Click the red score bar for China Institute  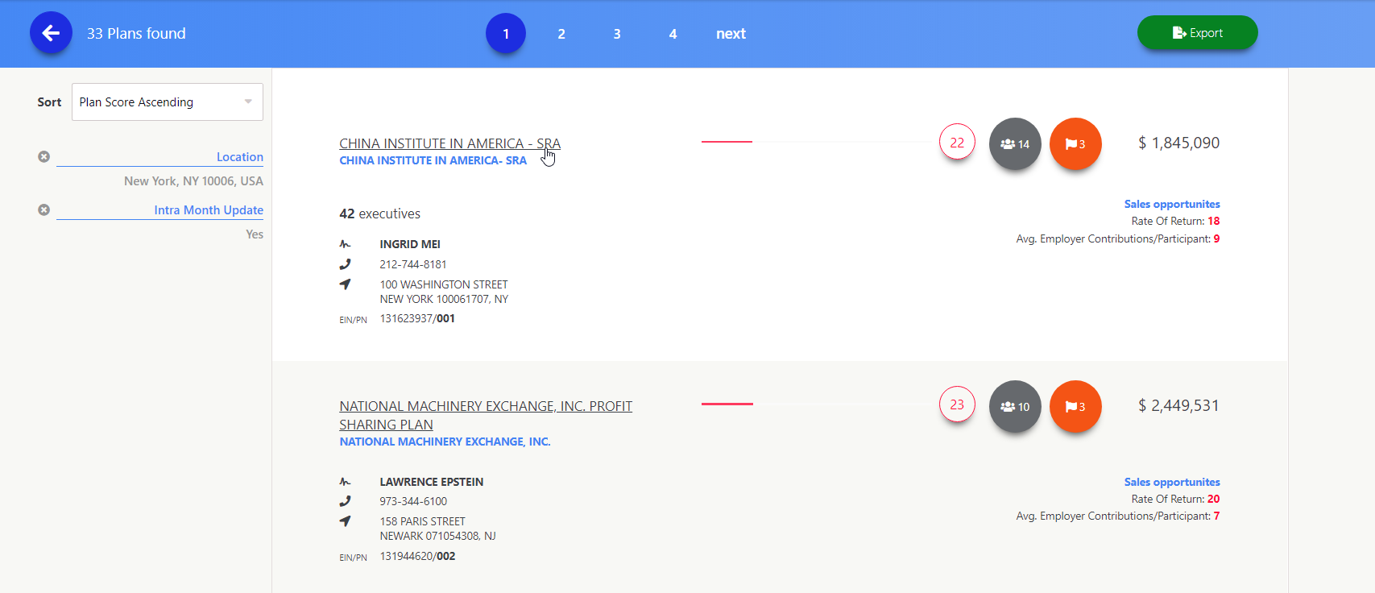point(727,142)
